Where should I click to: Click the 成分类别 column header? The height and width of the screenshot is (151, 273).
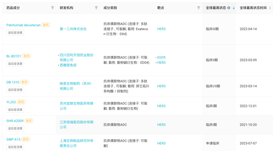[x=110, y=8]
